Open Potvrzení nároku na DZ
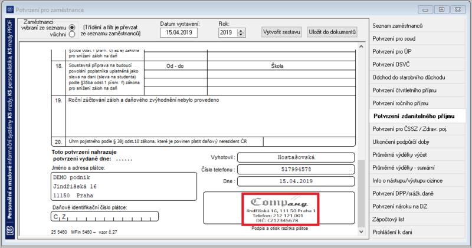The width and height of the screenshot is (472, 248). coord(417,207)
